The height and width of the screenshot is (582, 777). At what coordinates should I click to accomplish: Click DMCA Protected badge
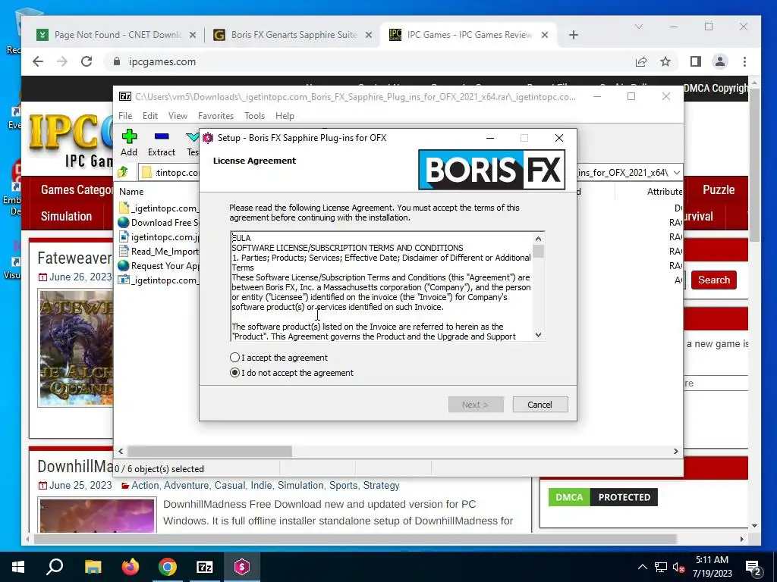pyautogui.click(x=603, y=497)
